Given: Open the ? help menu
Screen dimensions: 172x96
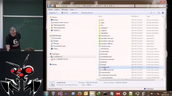Looking at the screenshot, I should pyautogui.click(x=76, y=10).
